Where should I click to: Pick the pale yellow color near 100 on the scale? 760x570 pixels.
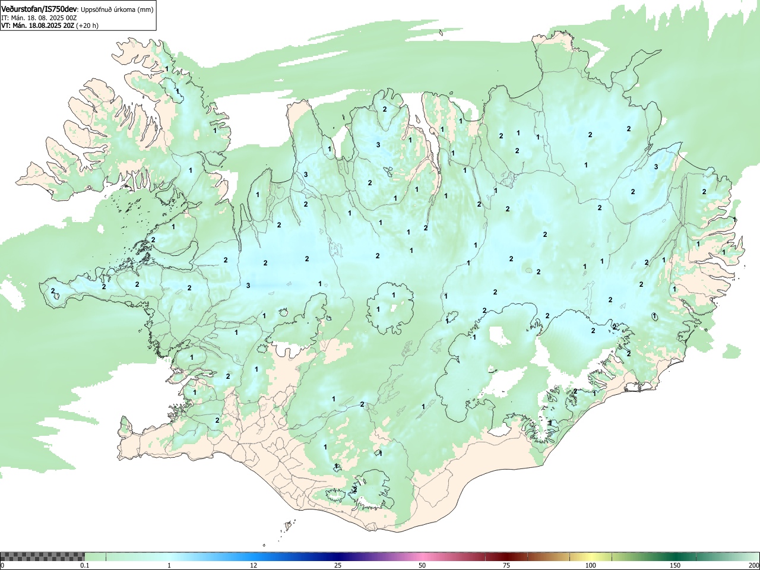point(591,556)
